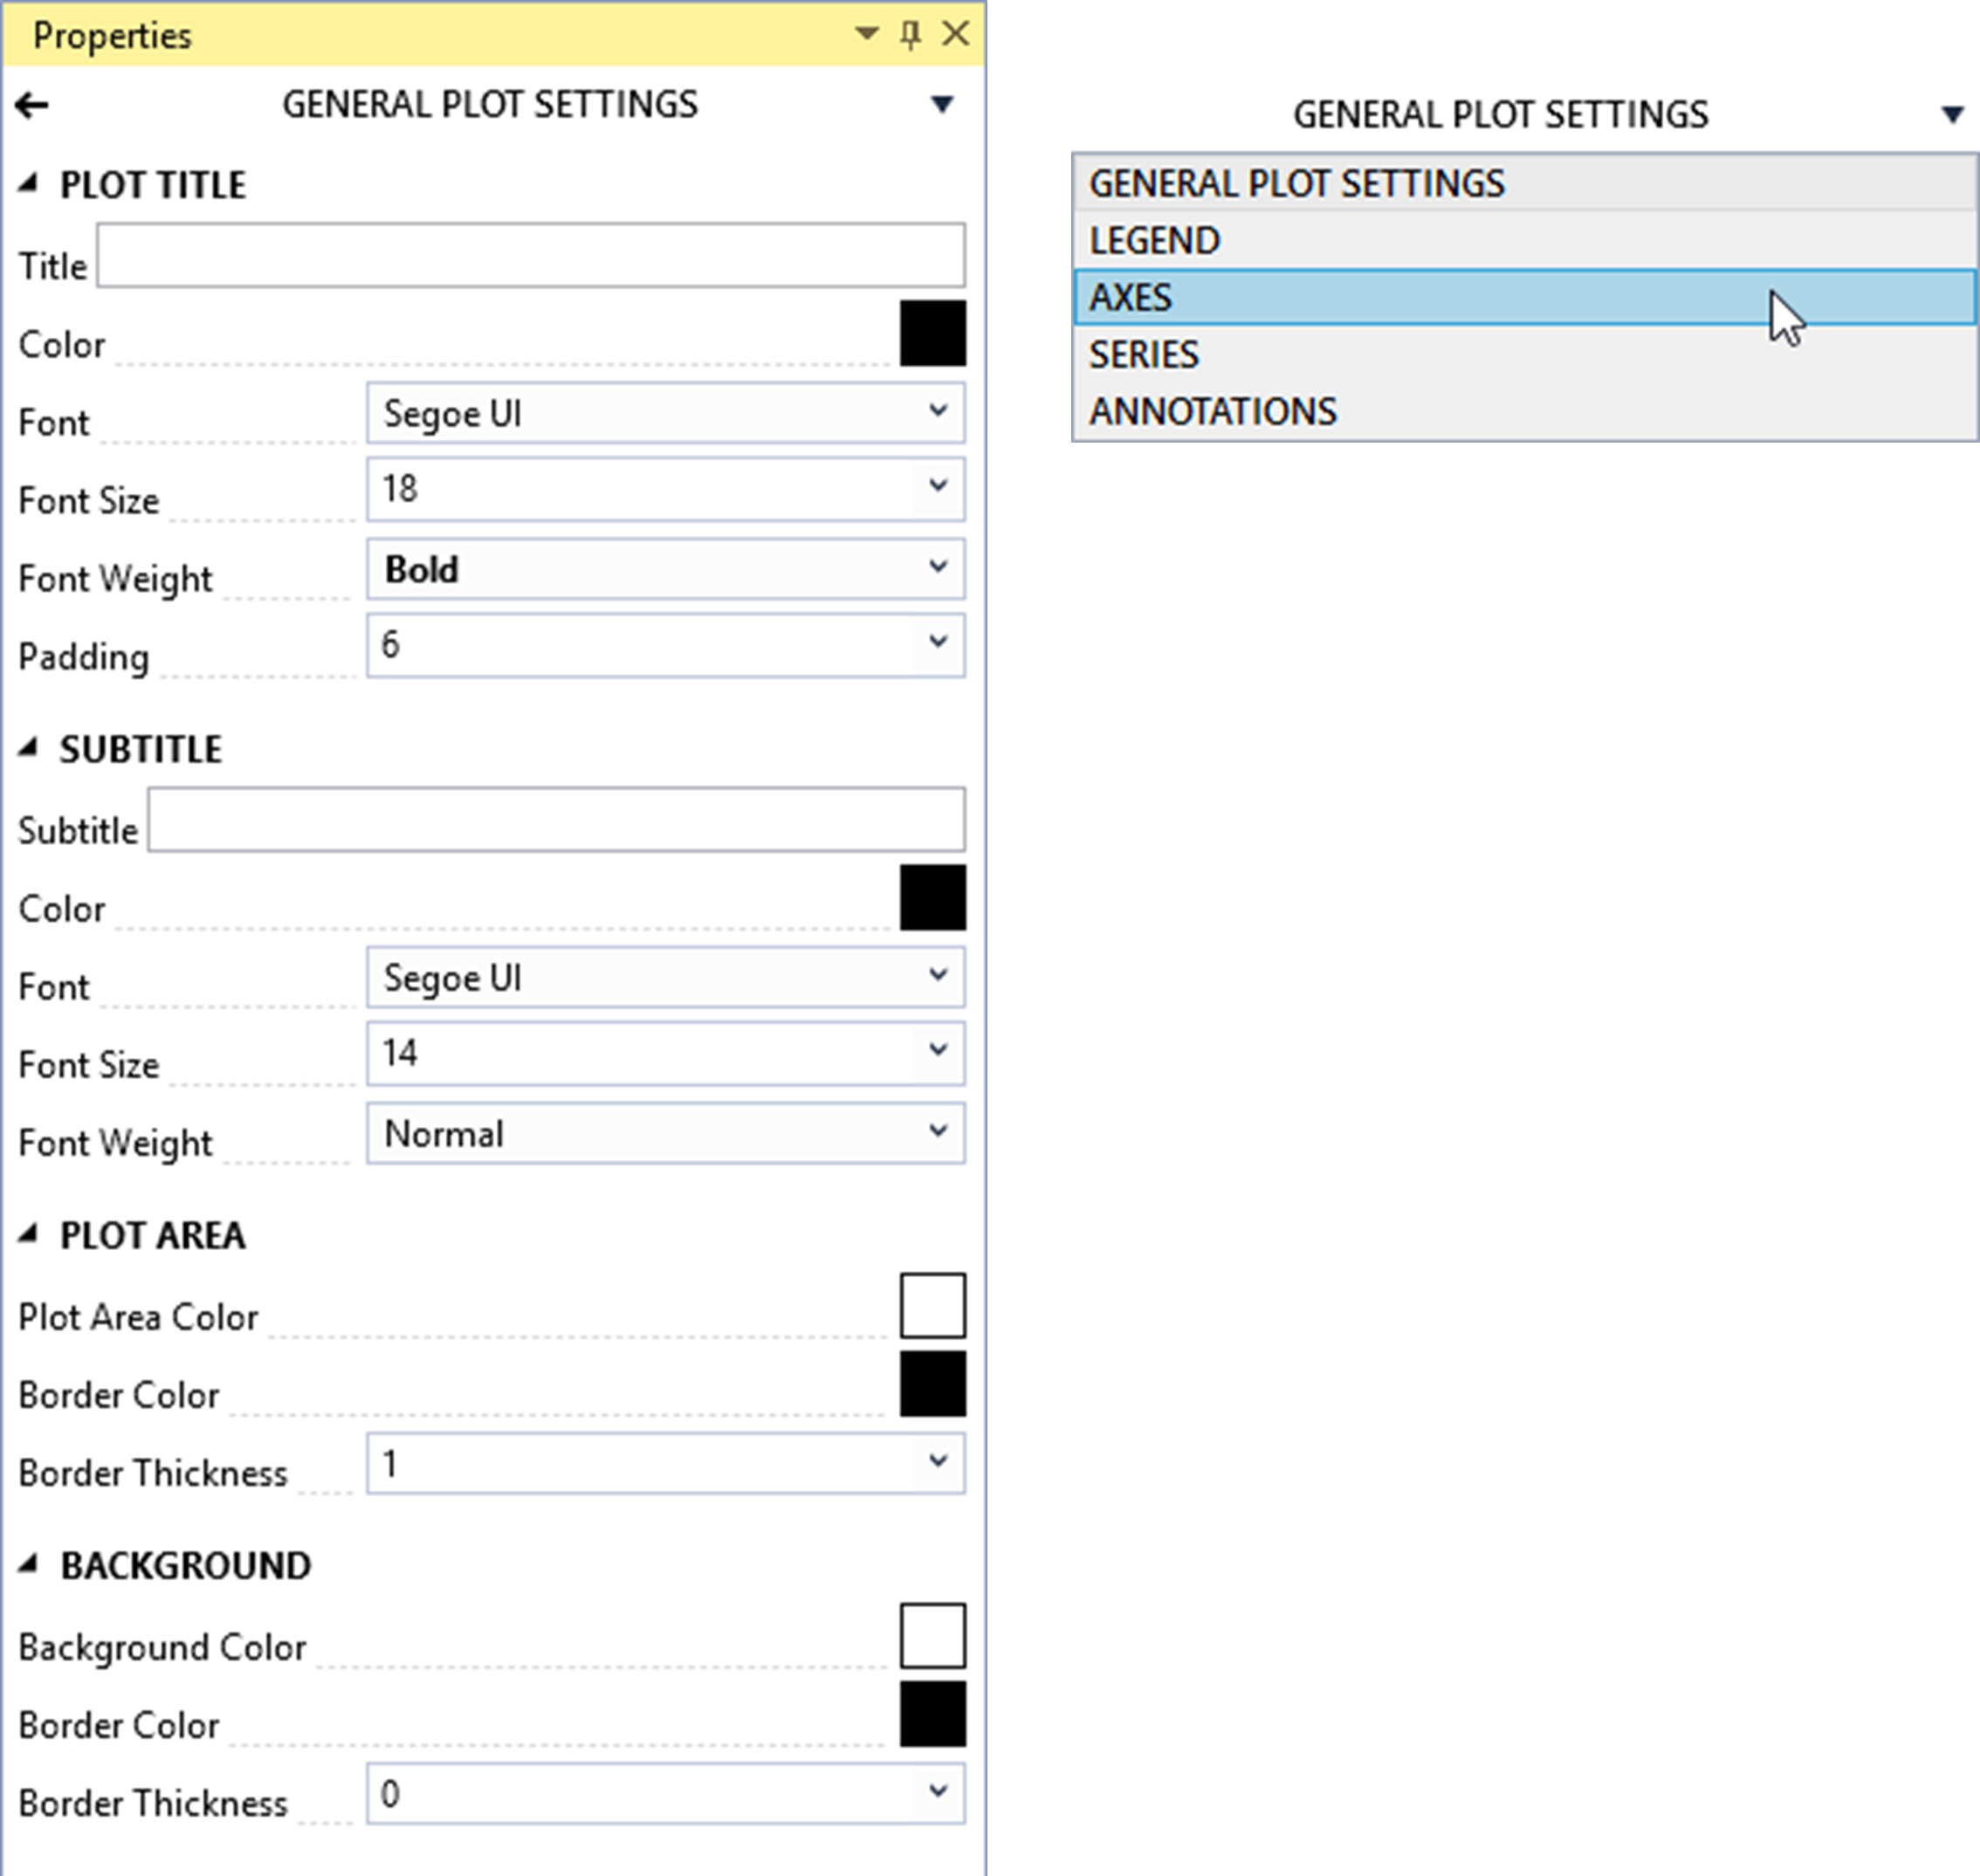The image size is (1980, 1876).
Task: Open Properties panel window options arrow
Action: pos(867,34)
